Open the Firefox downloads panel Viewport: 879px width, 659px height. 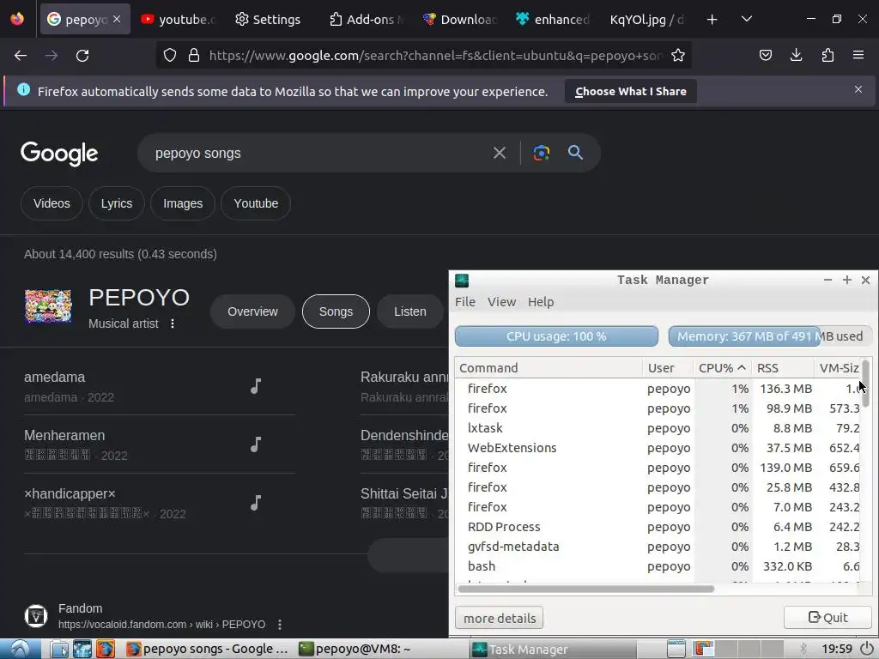point(796,55)
